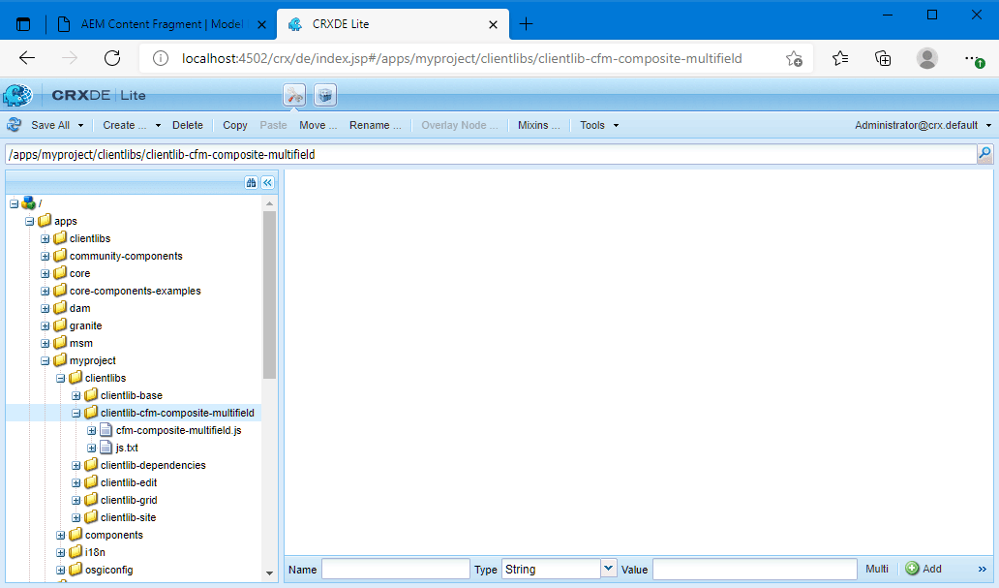Select the clientlib-grid tree node
The image size is (999, 588).
pyautogui.click(x=129, y=499)
